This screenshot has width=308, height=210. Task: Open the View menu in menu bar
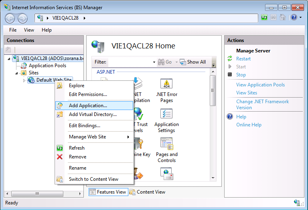point(29,30)
